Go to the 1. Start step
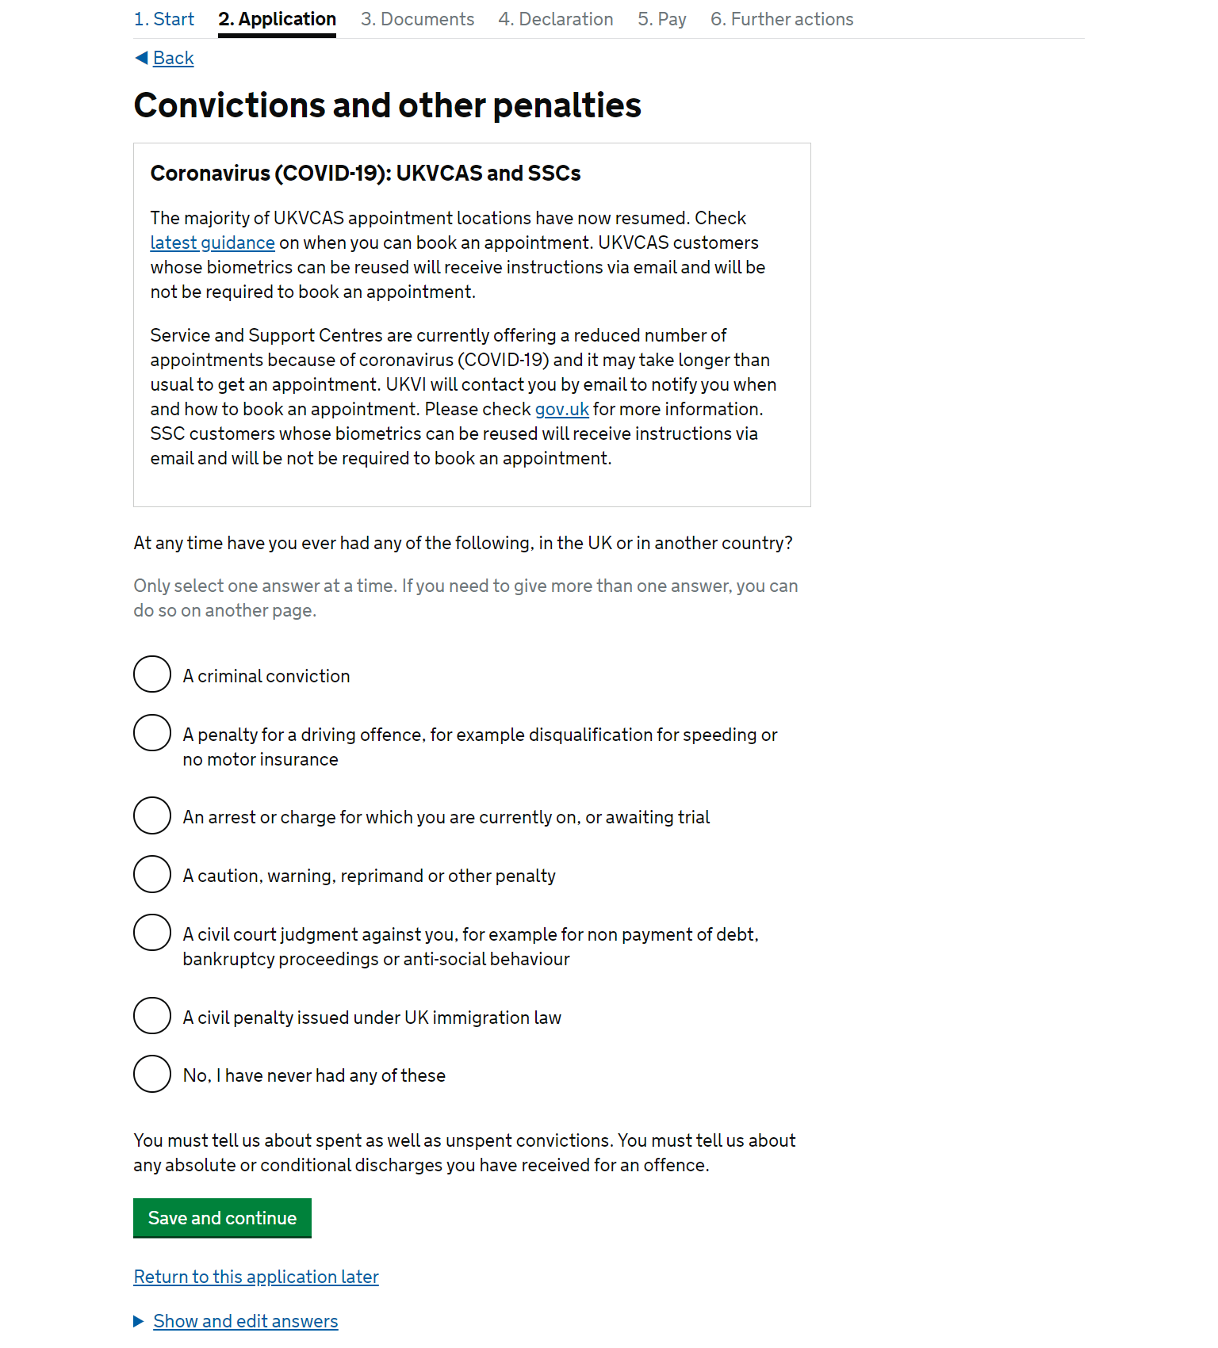This screenshot has width=1218, height=1348. coord(164,19)
